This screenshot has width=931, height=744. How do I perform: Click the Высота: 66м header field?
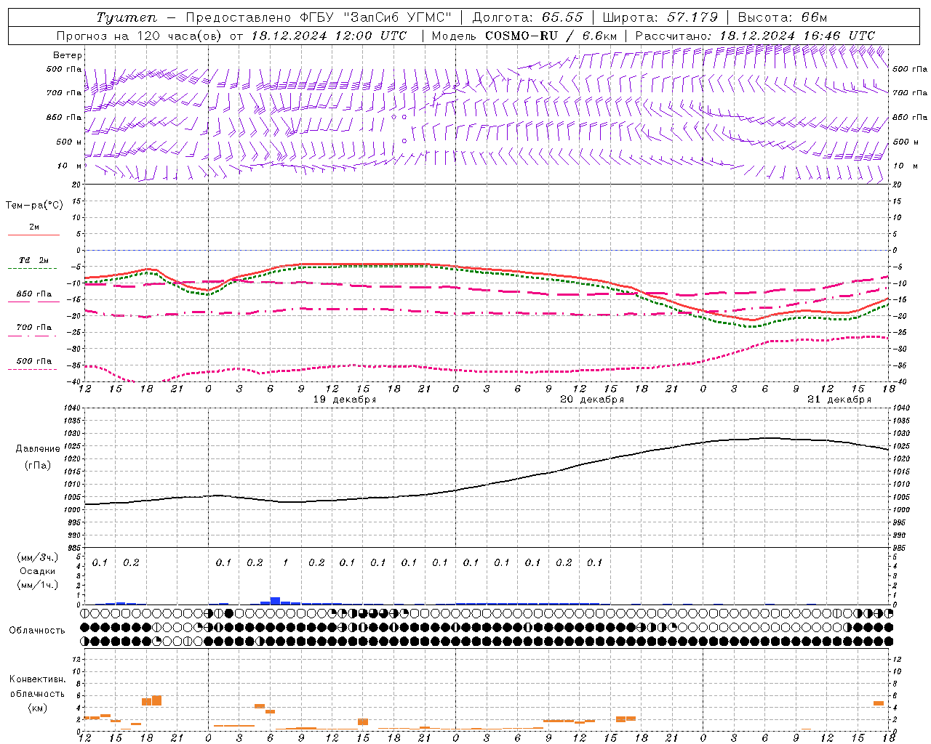click(x=783, y=17)
